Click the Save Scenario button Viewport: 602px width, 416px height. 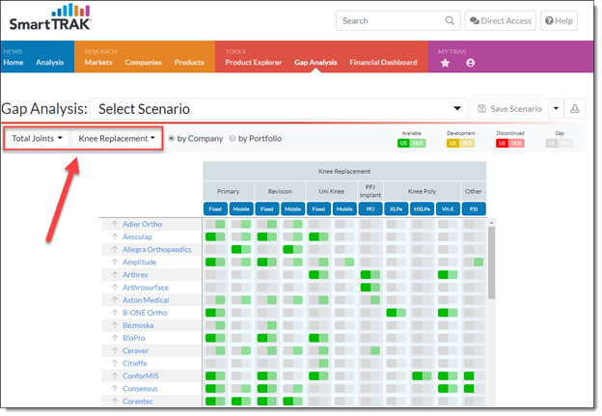[509, 109]
